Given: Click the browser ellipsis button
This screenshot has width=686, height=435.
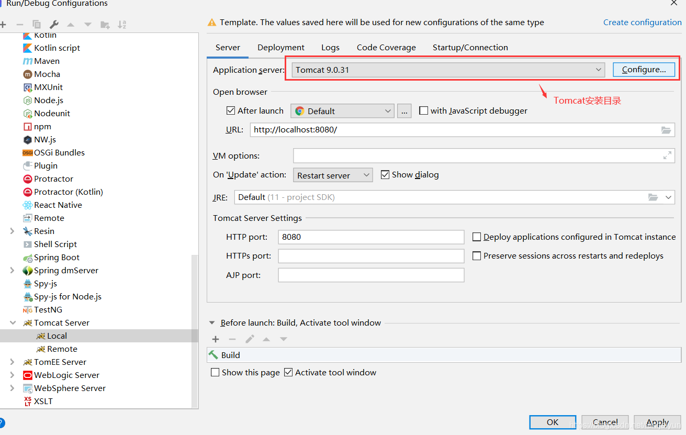Looking at the screenshot, I should 404,111.
